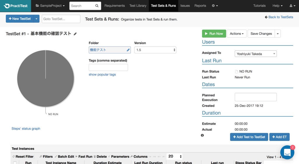Click the Add ET button
Viewport: 299px width, 164px height.
279,137
